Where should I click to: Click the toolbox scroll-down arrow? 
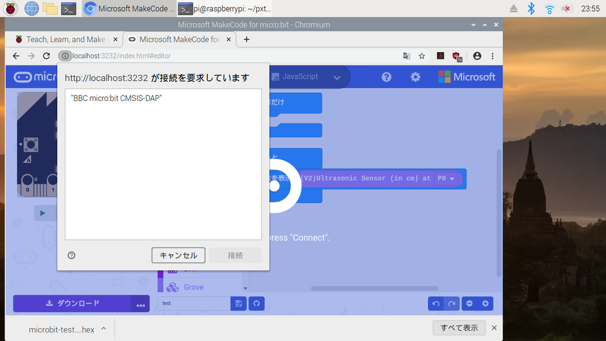(246, 288)
